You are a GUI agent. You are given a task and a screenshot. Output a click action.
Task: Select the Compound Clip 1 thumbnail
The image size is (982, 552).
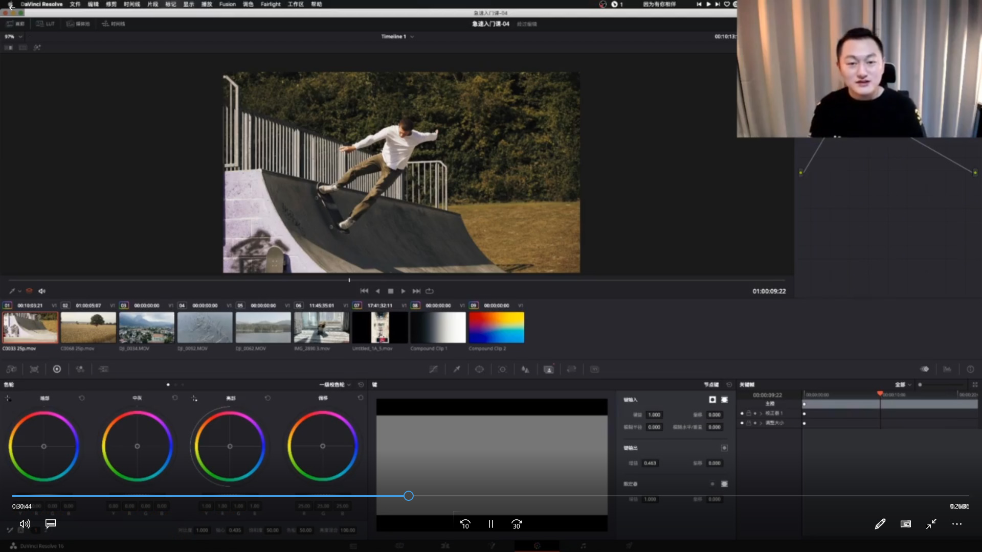[438, 328]
